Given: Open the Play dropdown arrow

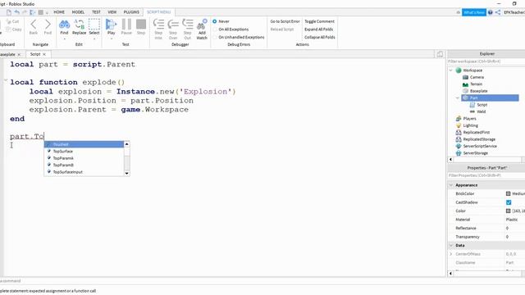Looking at the screenshot, I should 111,39.
